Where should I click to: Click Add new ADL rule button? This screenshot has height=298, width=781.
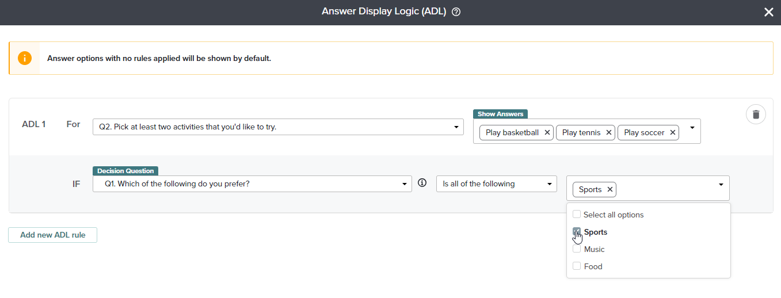[52, 235]
